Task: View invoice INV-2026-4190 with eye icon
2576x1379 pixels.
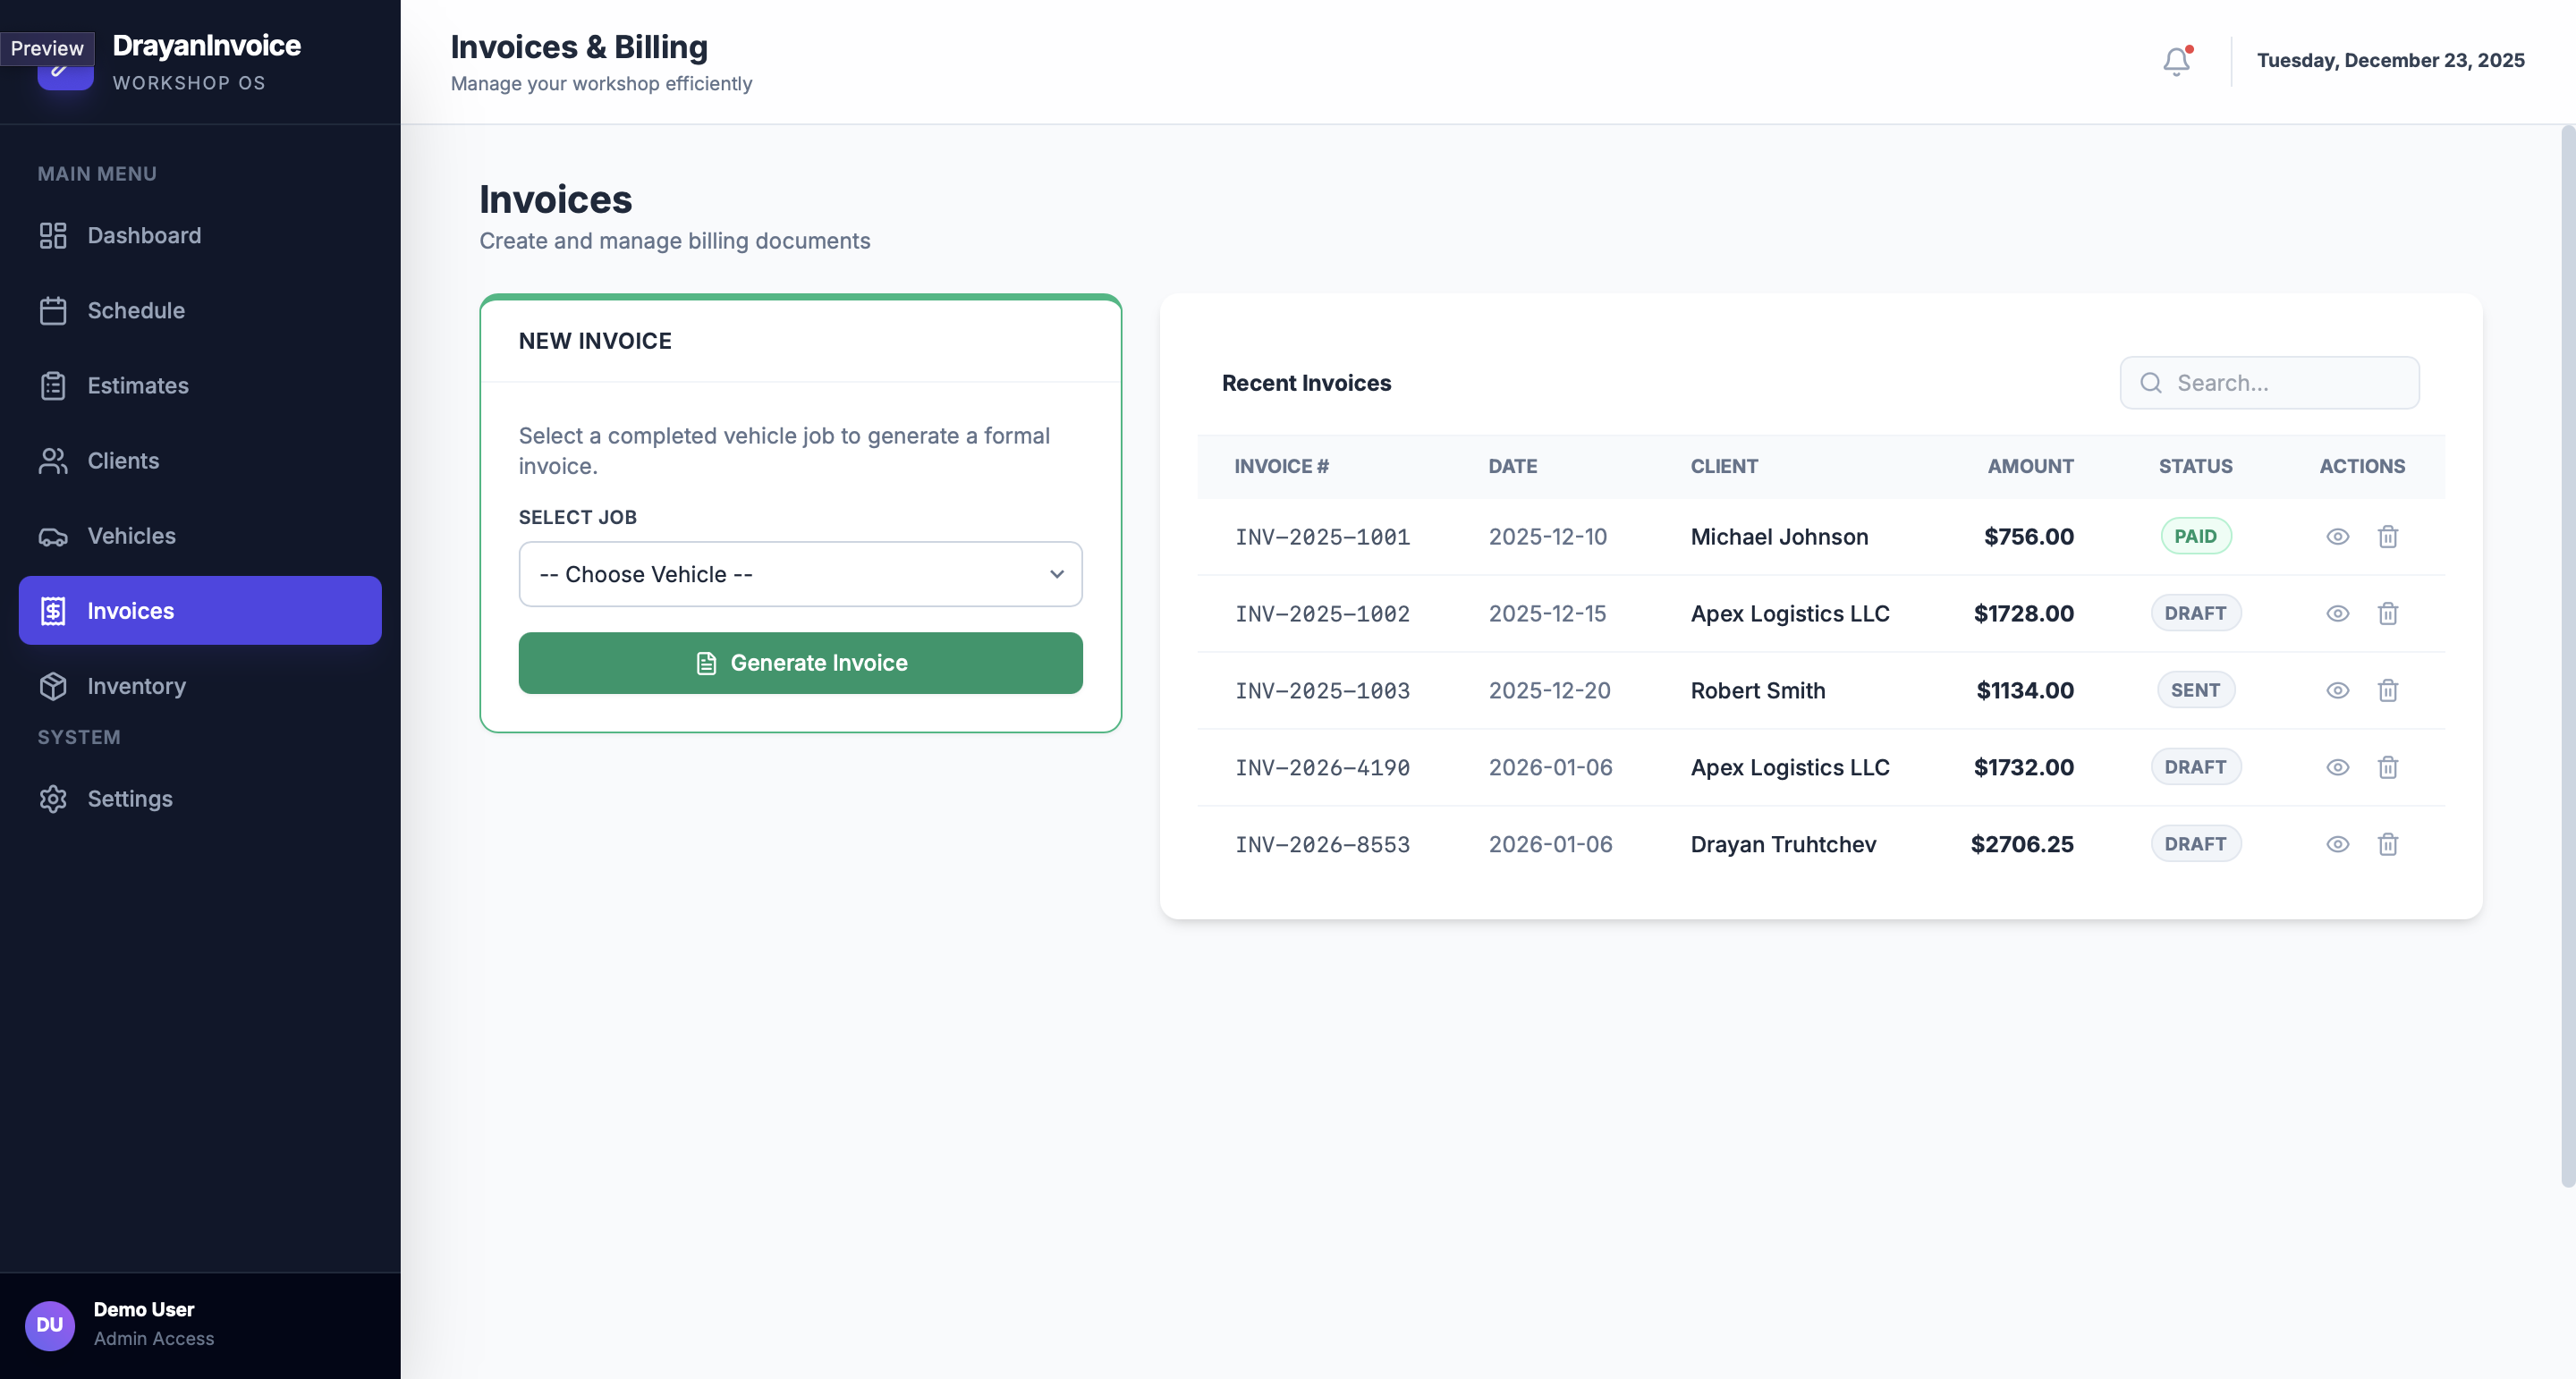Action: (2337, 768)
